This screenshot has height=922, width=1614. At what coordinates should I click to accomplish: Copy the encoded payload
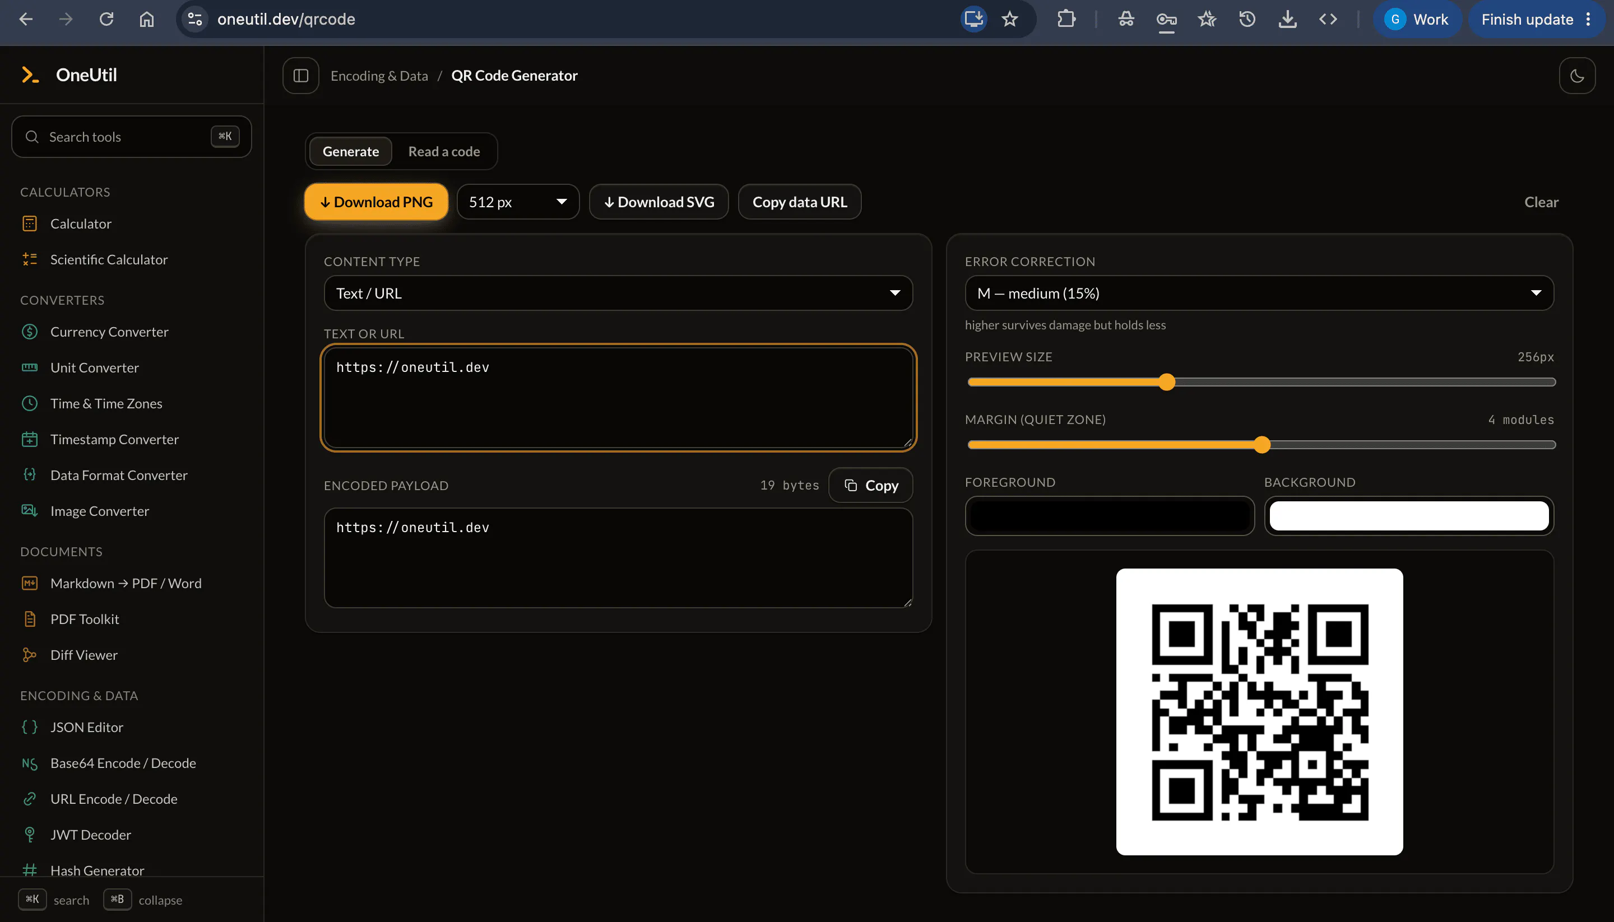[x=871, y=485]
